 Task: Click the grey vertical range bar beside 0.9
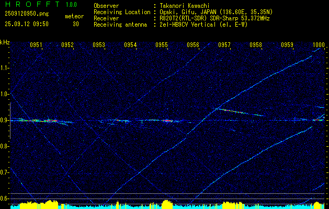pos(10,121)
